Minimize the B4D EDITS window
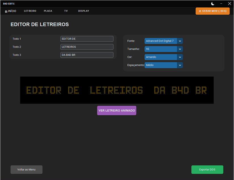234x180 pixels. pos(221,4)
